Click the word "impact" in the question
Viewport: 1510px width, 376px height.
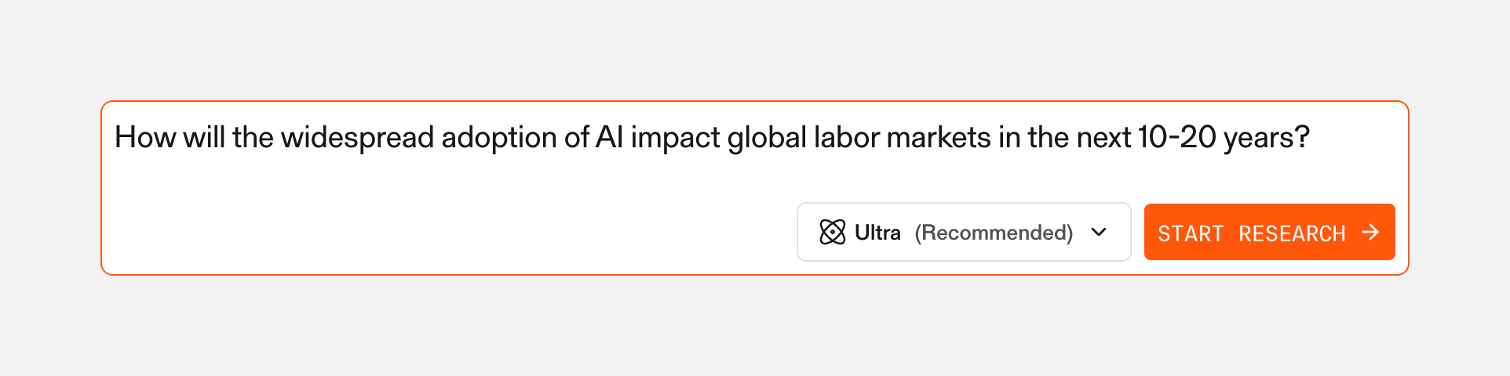click(675, 138)
